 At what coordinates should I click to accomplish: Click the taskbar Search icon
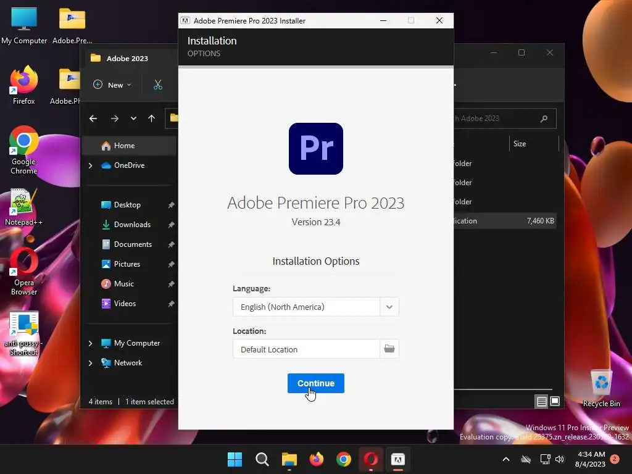click(262, 459)
